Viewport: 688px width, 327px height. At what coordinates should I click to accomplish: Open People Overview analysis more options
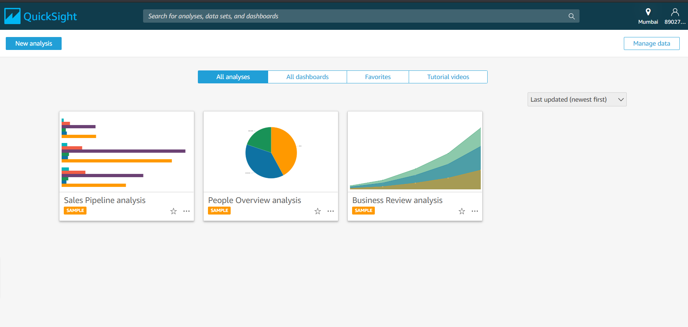[330, 211]
